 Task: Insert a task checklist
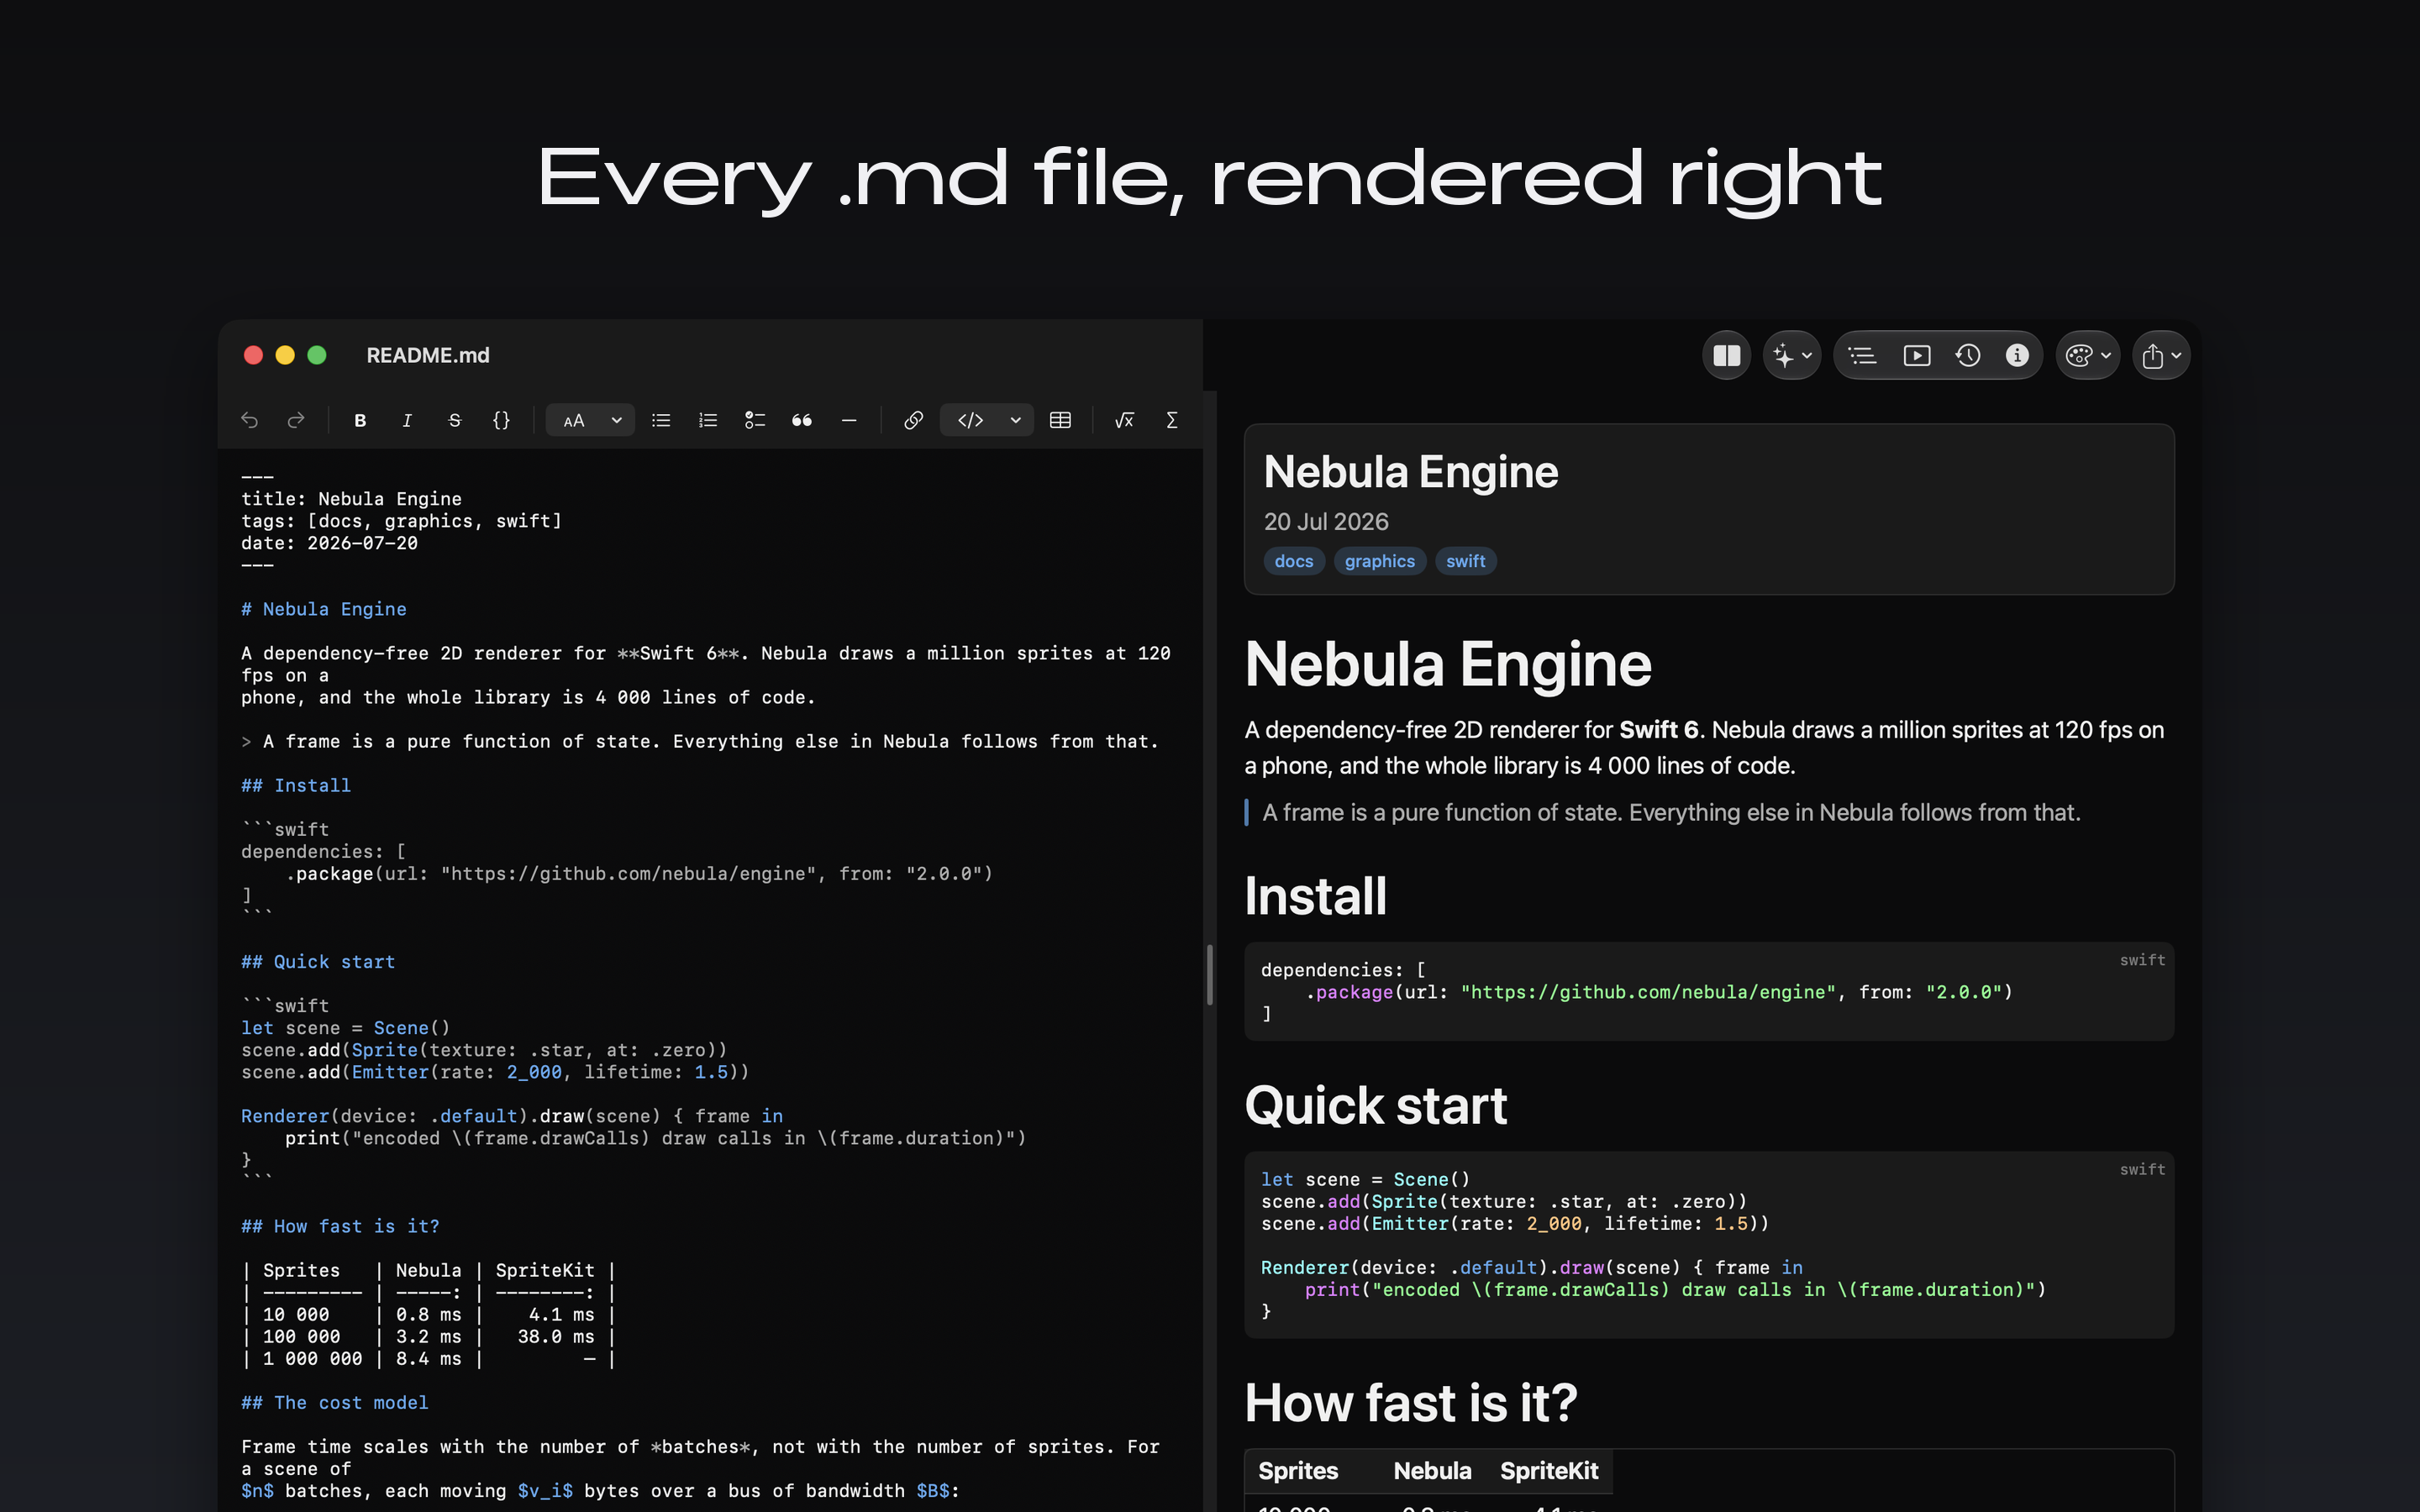755,420
